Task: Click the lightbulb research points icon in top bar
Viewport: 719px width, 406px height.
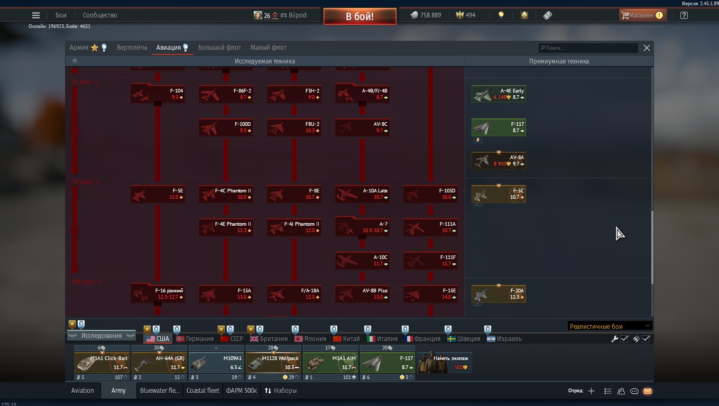Action: [501, 15]
